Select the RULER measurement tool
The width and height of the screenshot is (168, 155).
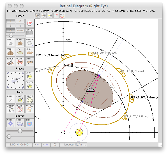click(11, 99)
